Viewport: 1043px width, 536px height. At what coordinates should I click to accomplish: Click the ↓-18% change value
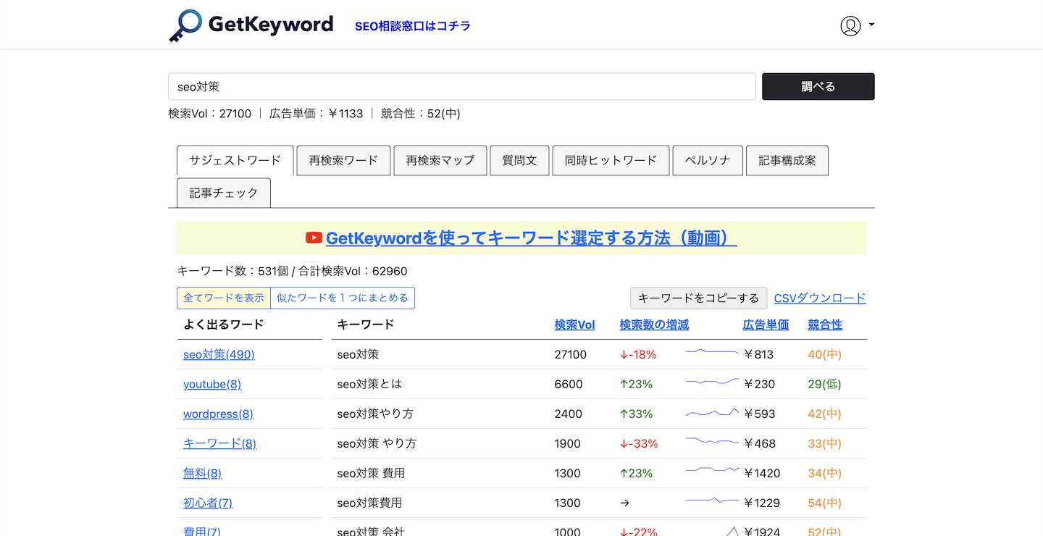638,354
